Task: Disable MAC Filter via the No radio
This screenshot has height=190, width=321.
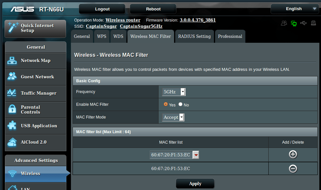Action: coord(180,105)
